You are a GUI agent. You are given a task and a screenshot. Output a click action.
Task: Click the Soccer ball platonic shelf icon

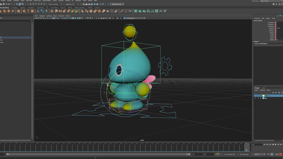coord(18,11)
